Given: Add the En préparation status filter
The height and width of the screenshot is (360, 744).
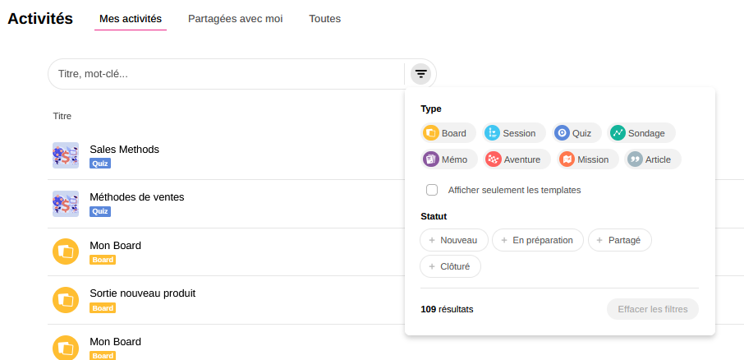Looking at the screenshot, I should 538,240.
